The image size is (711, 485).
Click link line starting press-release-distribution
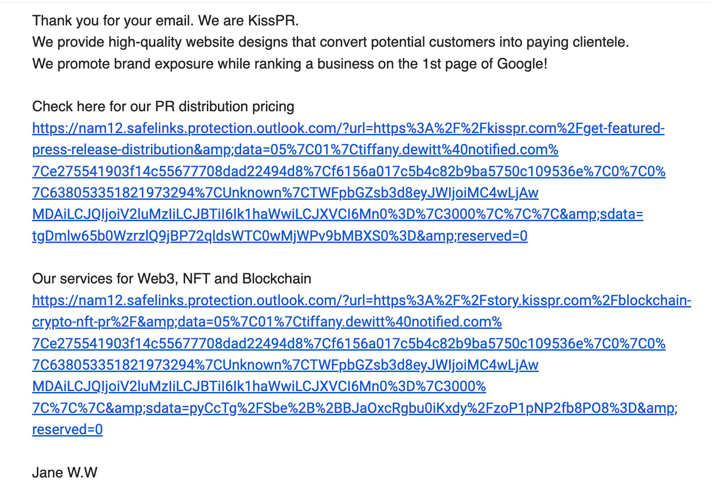pos(295,149)
